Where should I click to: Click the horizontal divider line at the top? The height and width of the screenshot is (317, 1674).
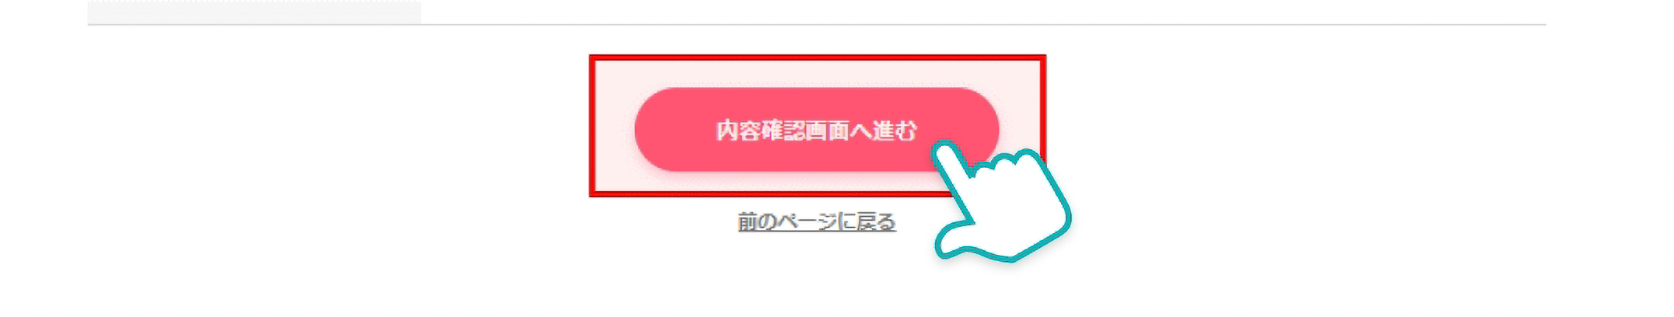pyautogui.click(x=817, y=24)
